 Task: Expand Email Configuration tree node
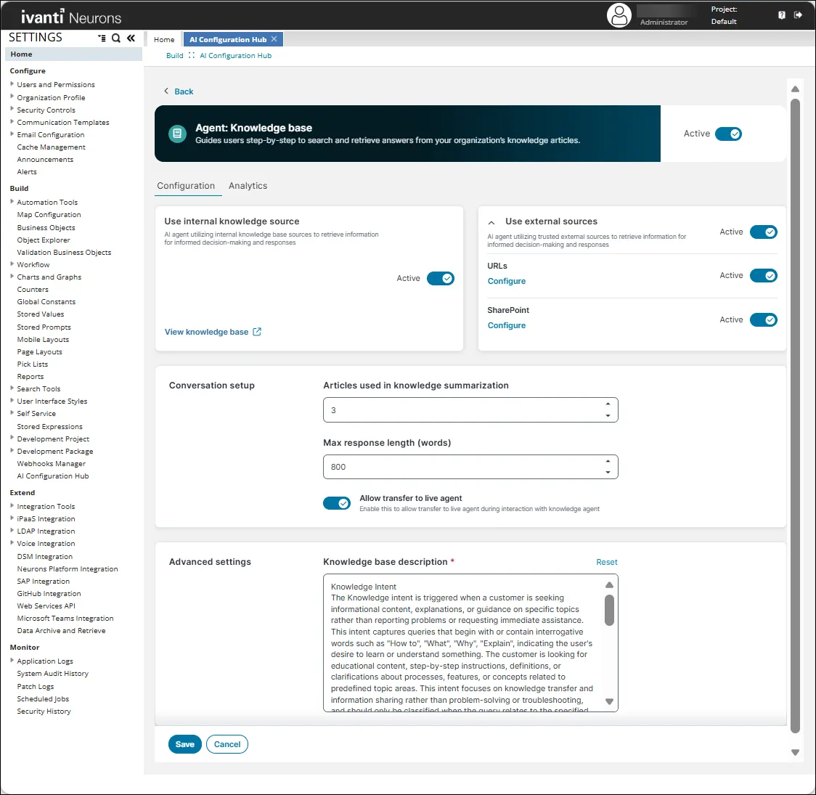(12, 134)
